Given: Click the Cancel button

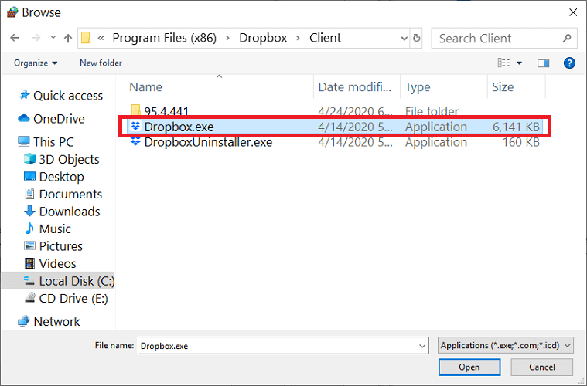Looking at the screenshot, I should pos(541,367).
